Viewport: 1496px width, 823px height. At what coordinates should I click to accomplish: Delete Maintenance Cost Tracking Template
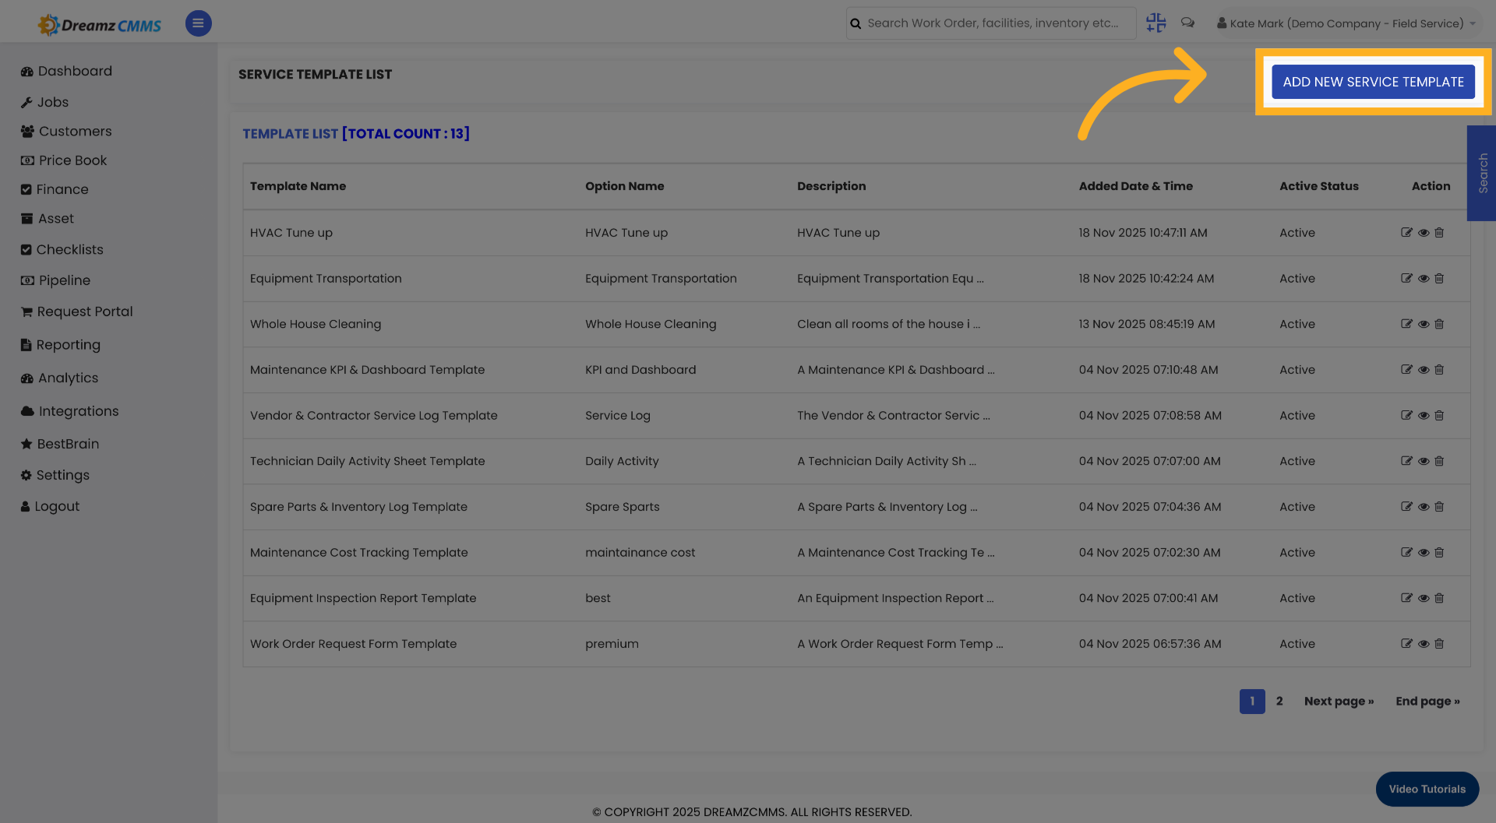[1439, 553]
